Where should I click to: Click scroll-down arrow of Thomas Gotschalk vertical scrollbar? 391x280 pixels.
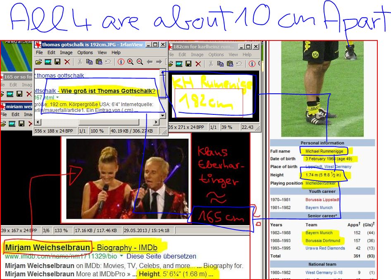[163, 116]
